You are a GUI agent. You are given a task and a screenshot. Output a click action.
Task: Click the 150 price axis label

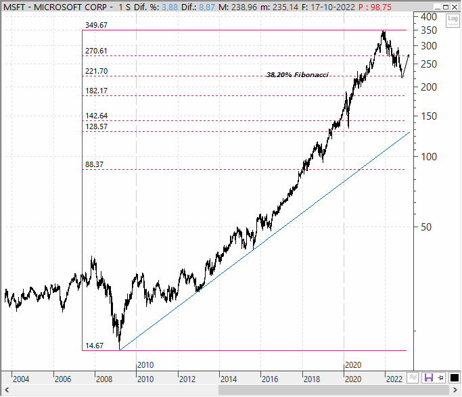click(429, 116)
